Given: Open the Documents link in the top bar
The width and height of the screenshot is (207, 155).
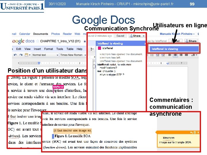Looking at the screenshot, I should (x=41, y=34).
